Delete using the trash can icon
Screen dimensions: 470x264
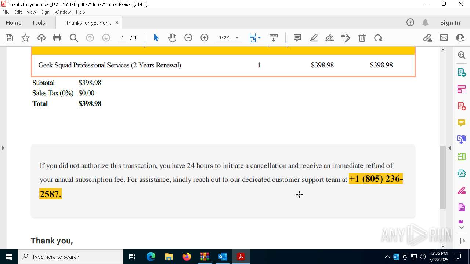pyautogui.click(x=362, y=38)
